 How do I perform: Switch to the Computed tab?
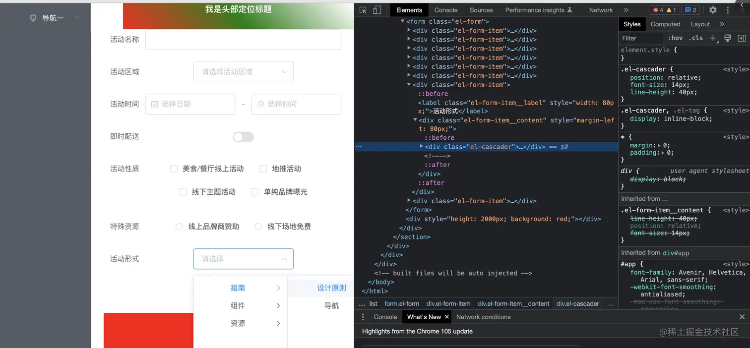pyautogui.click(x=665, y=24)
